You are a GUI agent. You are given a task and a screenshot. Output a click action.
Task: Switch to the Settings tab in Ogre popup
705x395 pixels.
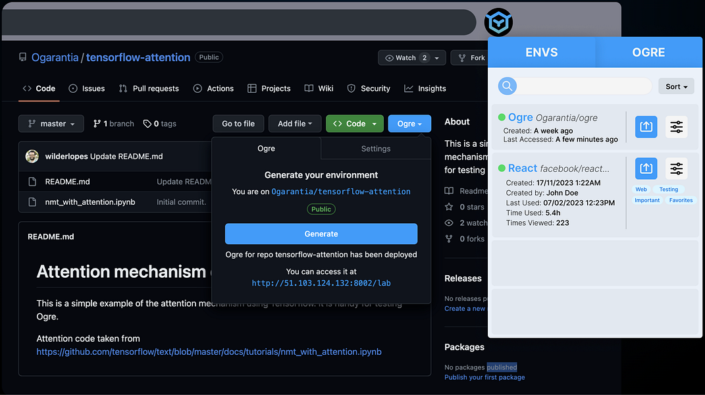(x=375, y=149)
